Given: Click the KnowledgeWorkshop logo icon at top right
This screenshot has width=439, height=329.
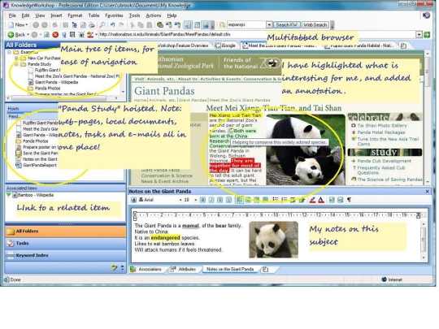Looking at the screenshot, I should click(426, 15).
